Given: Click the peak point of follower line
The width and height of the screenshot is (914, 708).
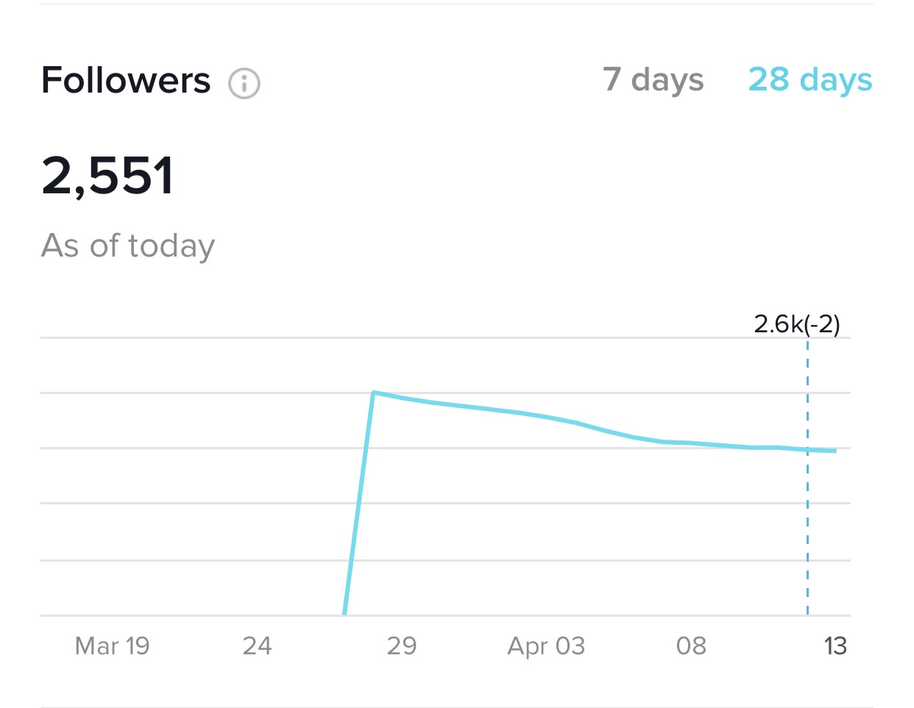Looking at the screenshot, I should click(x=374, y=393).
